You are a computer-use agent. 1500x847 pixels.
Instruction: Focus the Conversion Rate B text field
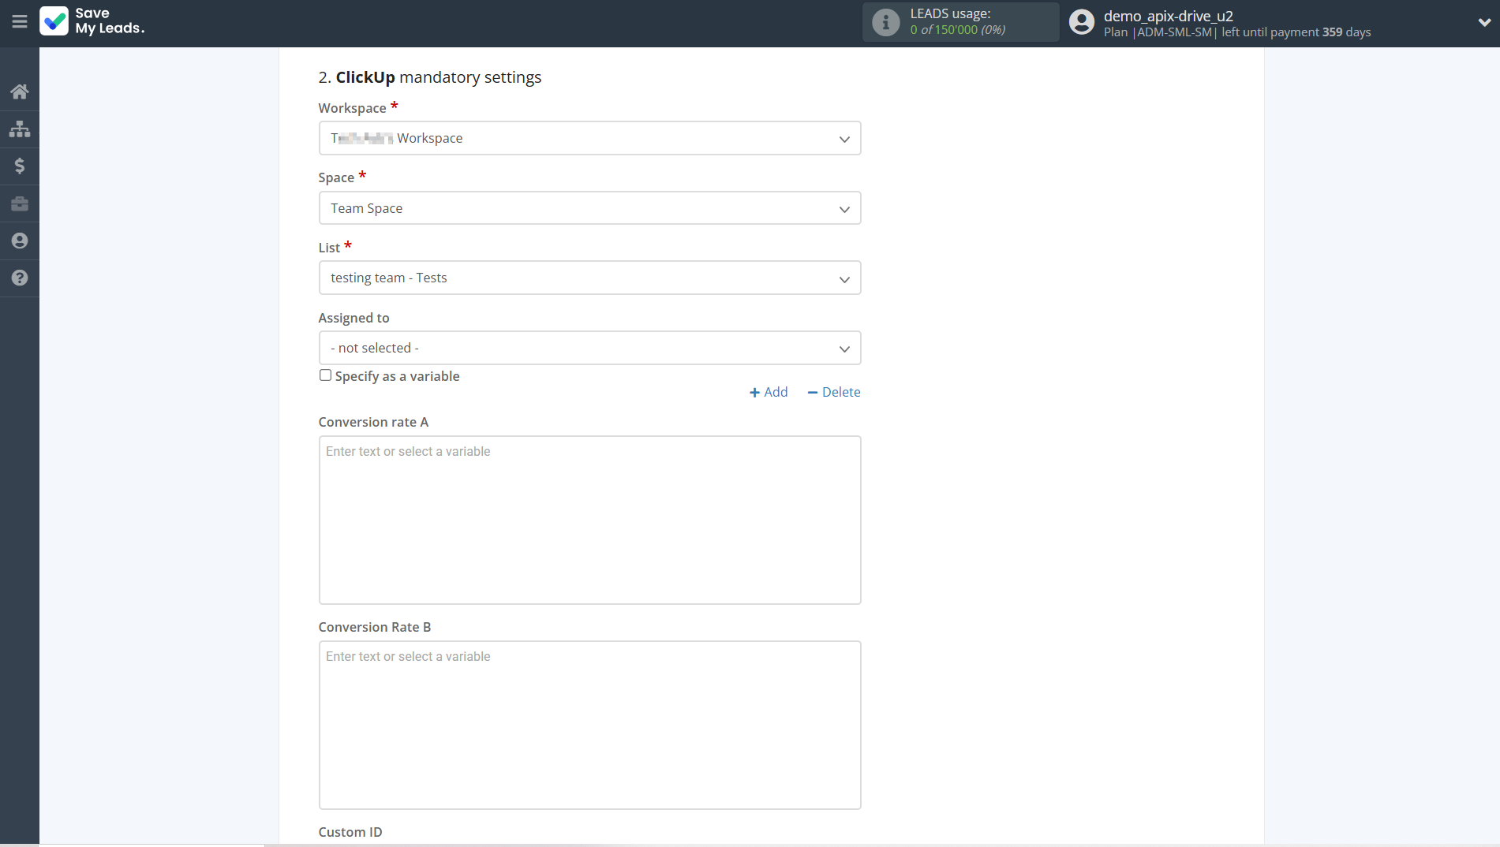pos(589,725)
